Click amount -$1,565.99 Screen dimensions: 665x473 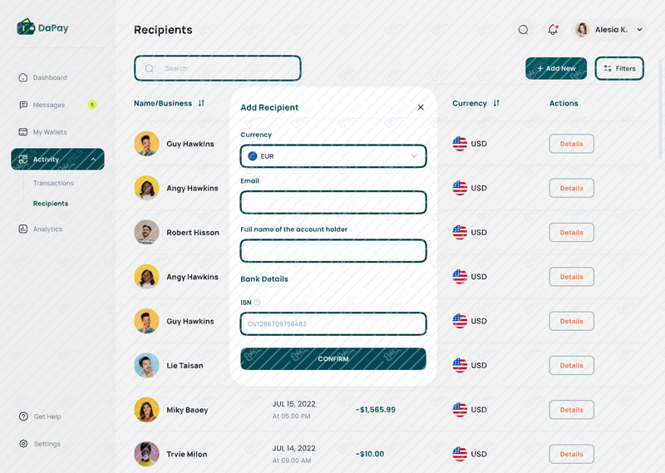pos(376,409)
